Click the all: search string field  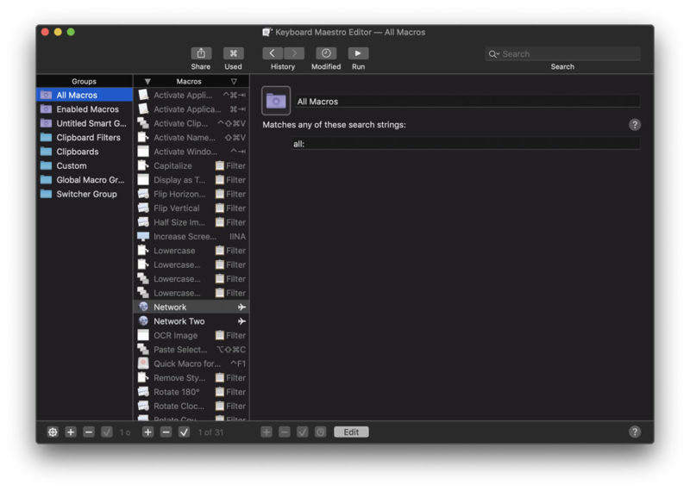pos(466,144)
